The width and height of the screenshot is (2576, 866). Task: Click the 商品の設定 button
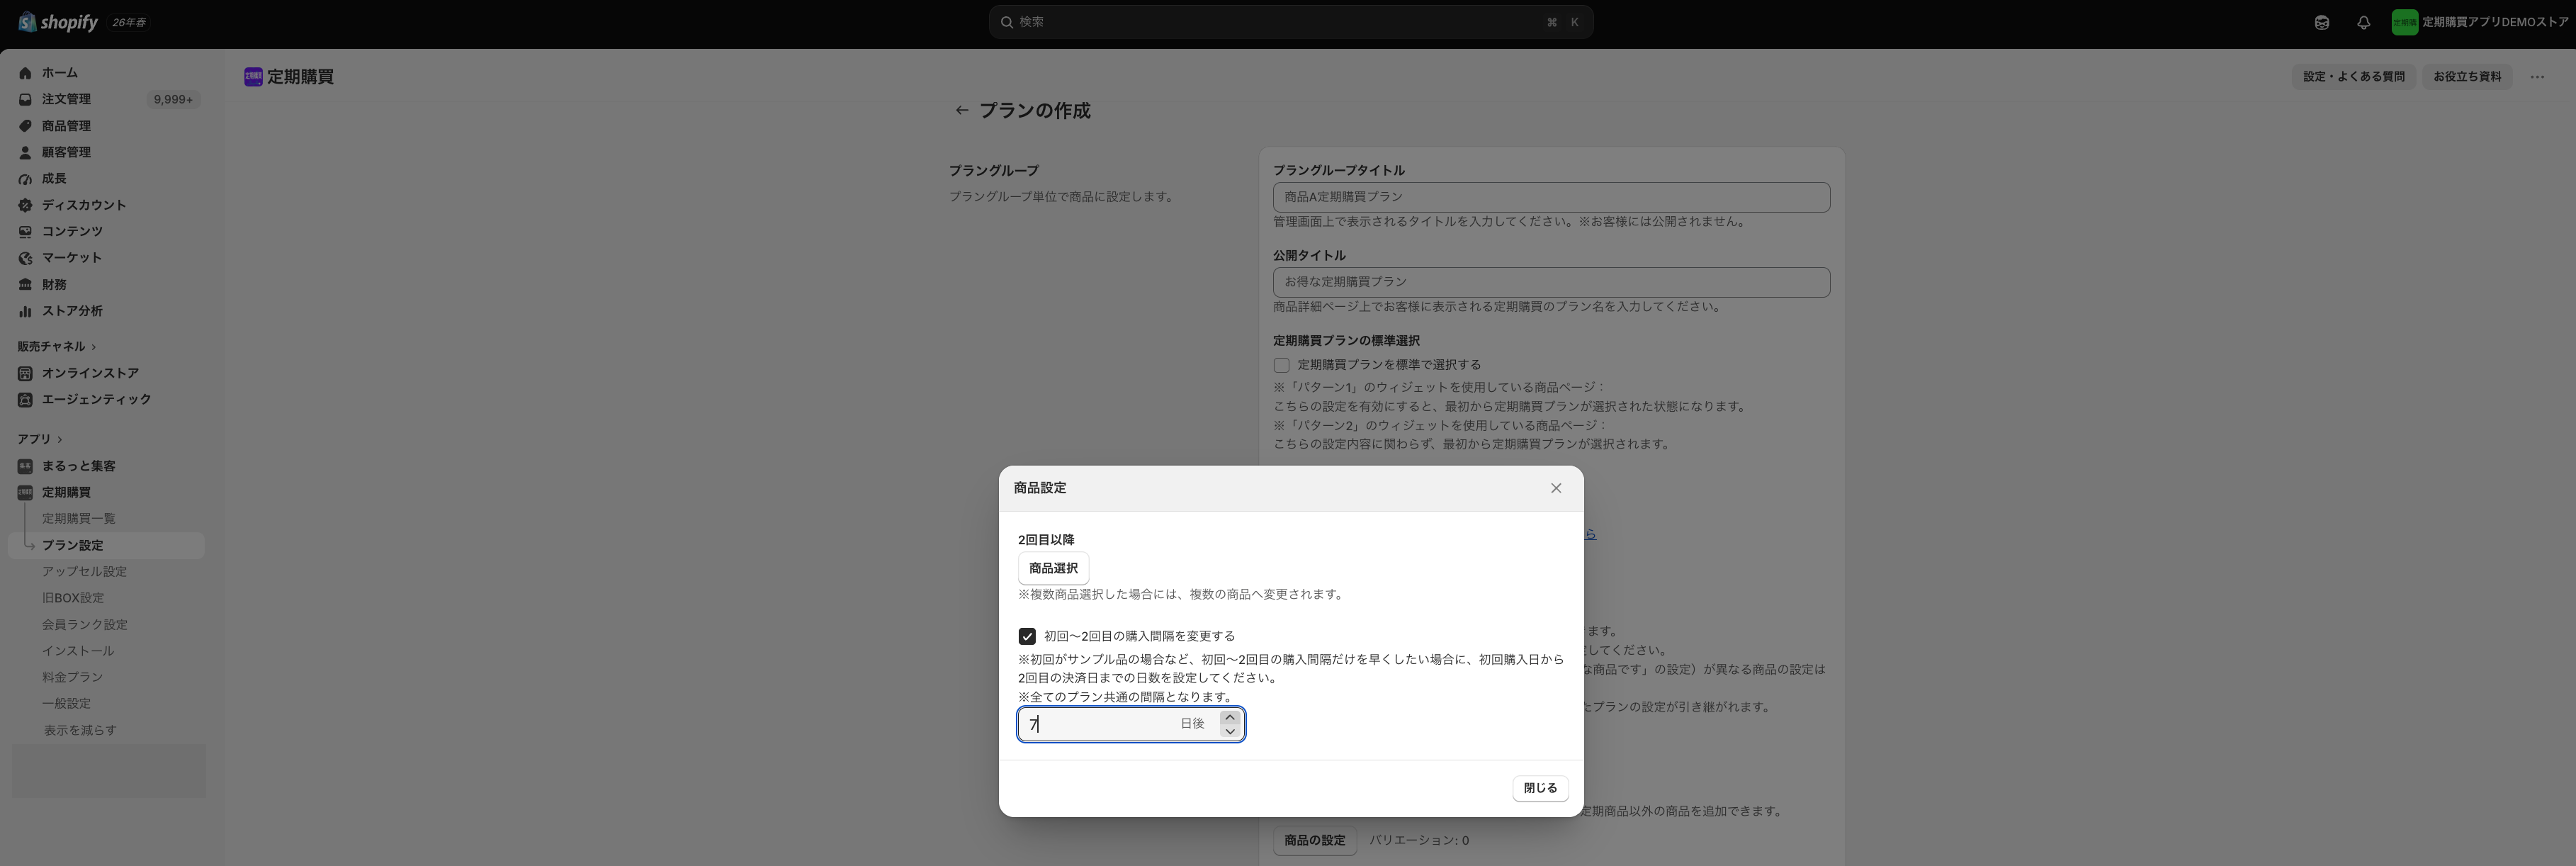(x=1314, y=841)
